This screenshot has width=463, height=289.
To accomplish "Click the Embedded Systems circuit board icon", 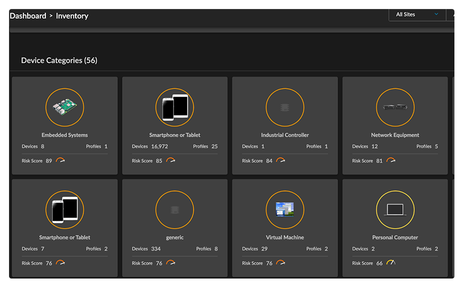I will click(x=65, y=107).
